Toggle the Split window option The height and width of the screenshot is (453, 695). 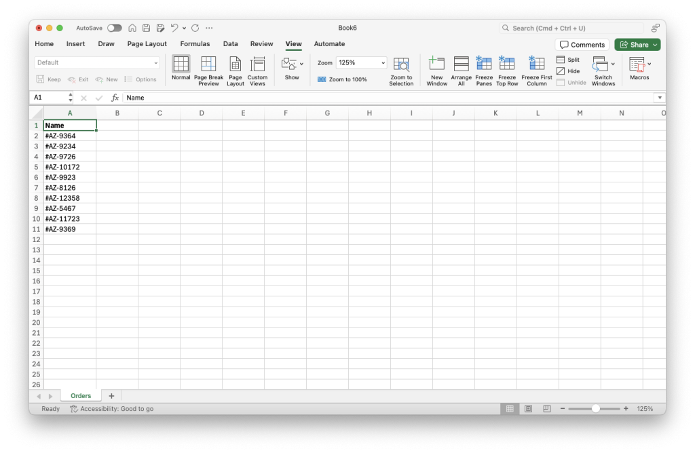[567, 60]
